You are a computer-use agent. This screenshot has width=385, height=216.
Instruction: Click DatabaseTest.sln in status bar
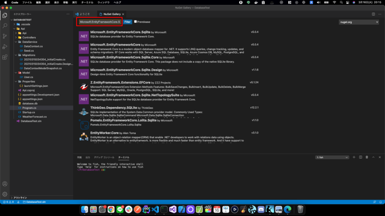pos(34,202)
